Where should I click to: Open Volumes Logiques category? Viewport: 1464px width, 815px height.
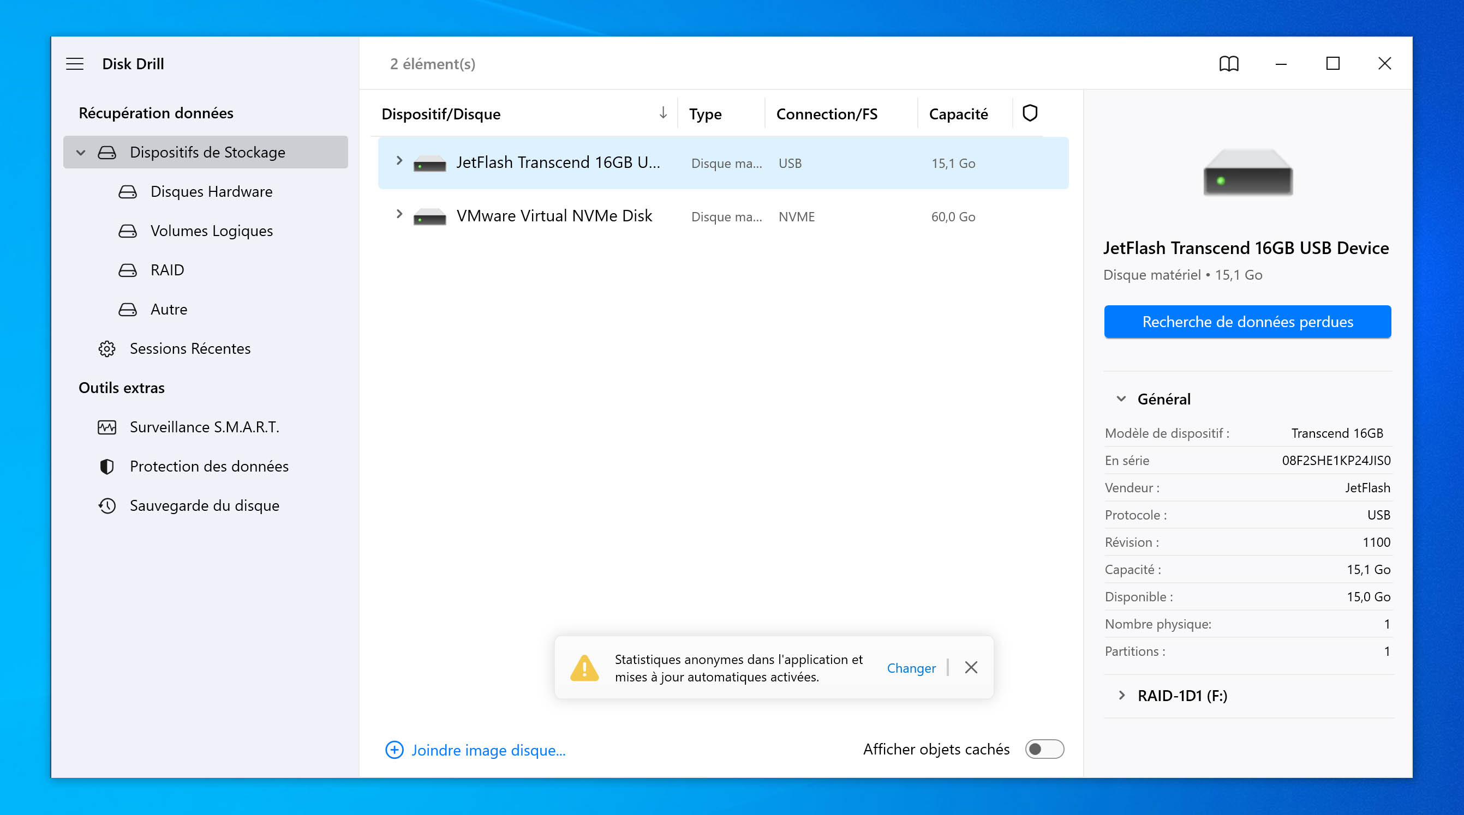[x=211, y=231]
